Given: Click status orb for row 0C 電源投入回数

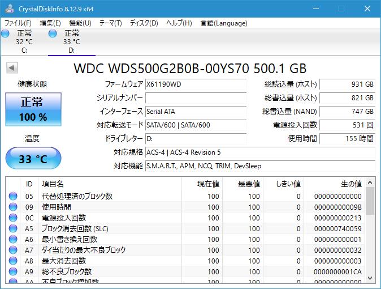Looking at the screenshot, I should point(13,218).
